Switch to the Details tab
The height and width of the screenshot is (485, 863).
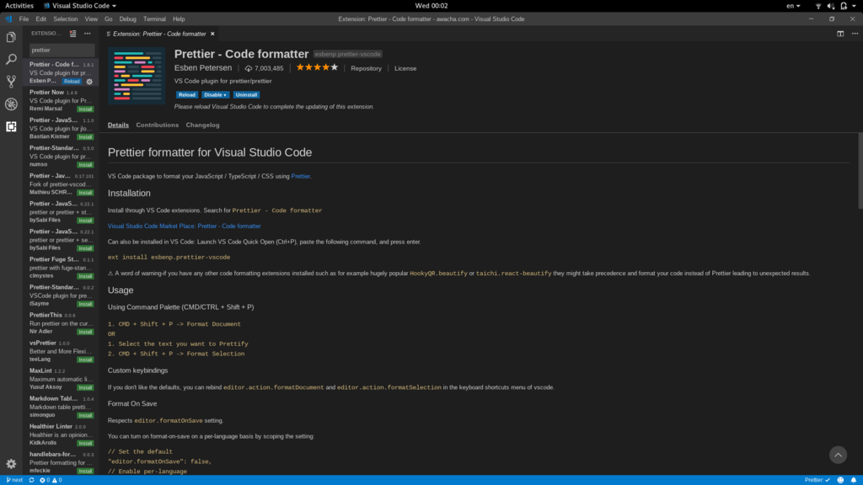(118, 125)
